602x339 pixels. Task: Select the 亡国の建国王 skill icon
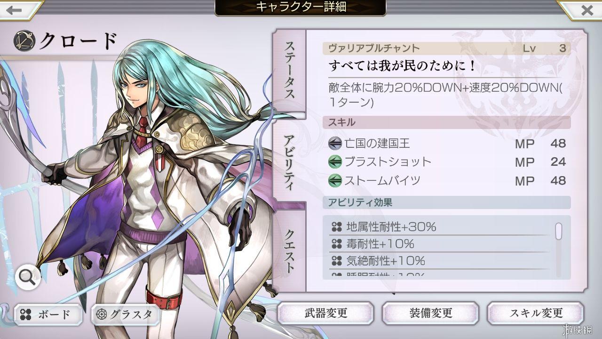pos(335,143)
